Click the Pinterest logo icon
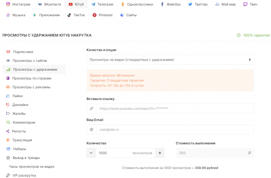 (x=94, y=15)
